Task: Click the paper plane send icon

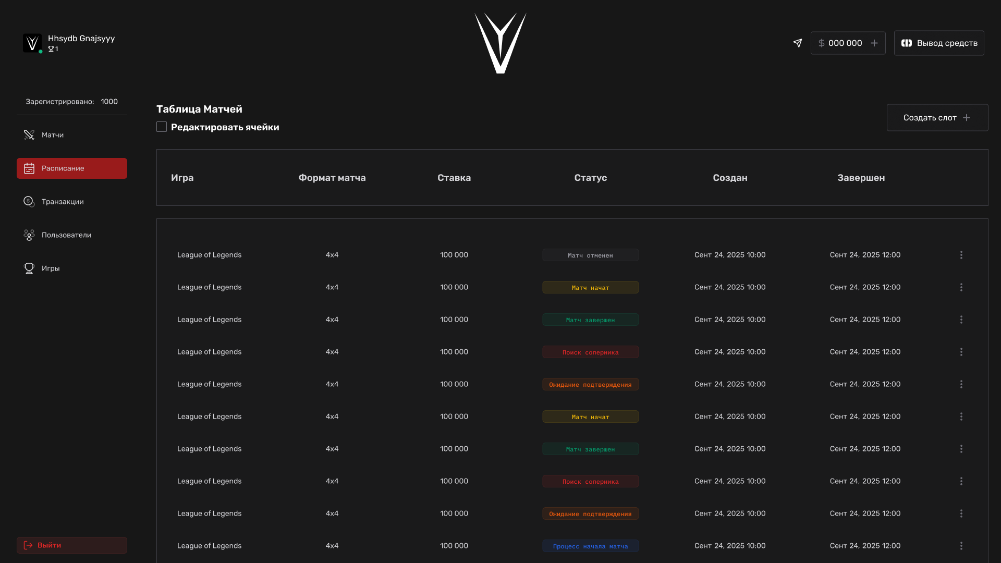Action: pos(798,43)
